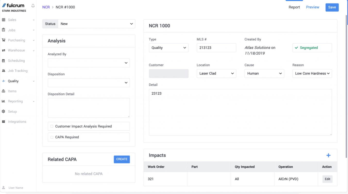Click the Setup gear icon

click(x=4, y=111)
